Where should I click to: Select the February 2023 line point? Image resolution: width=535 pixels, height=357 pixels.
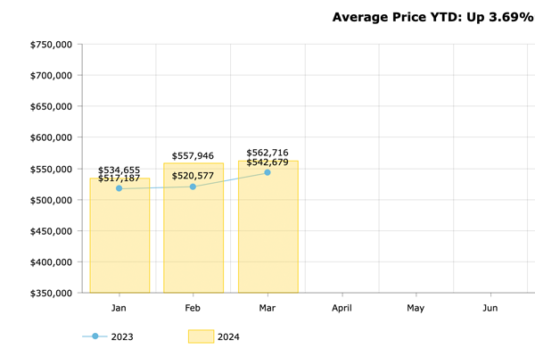click(193, 187)
